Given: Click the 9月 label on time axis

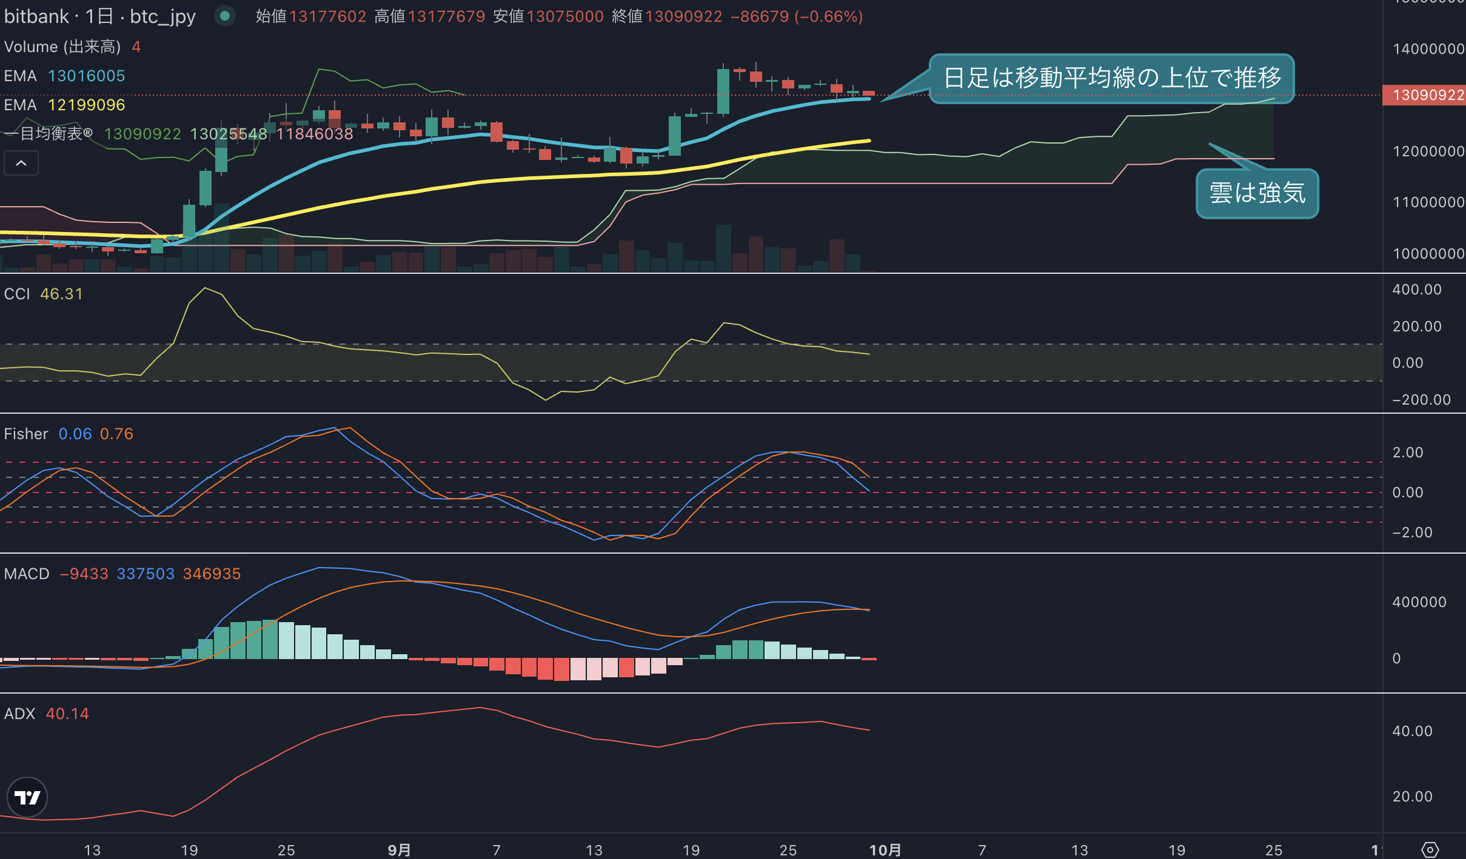Looking at the screenshot, I should point(399,850).
